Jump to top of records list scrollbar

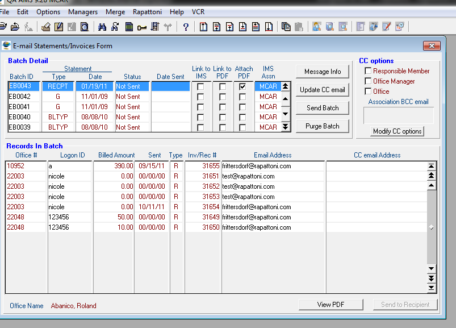[432, 166]
